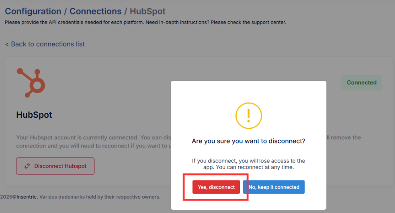
Task: Click the dialog's lose-access warning text
Action: pos(248,164)
